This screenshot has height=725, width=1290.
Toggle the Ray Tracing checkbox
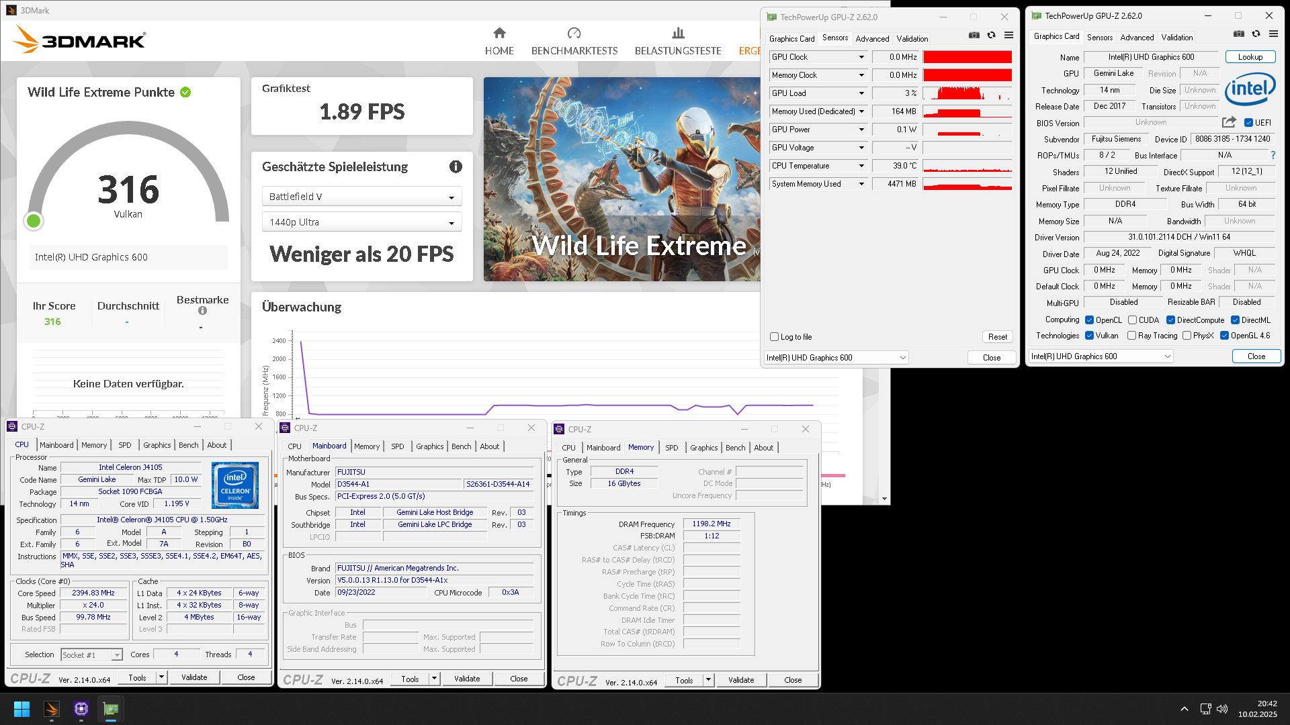[x=1132, y=336]
